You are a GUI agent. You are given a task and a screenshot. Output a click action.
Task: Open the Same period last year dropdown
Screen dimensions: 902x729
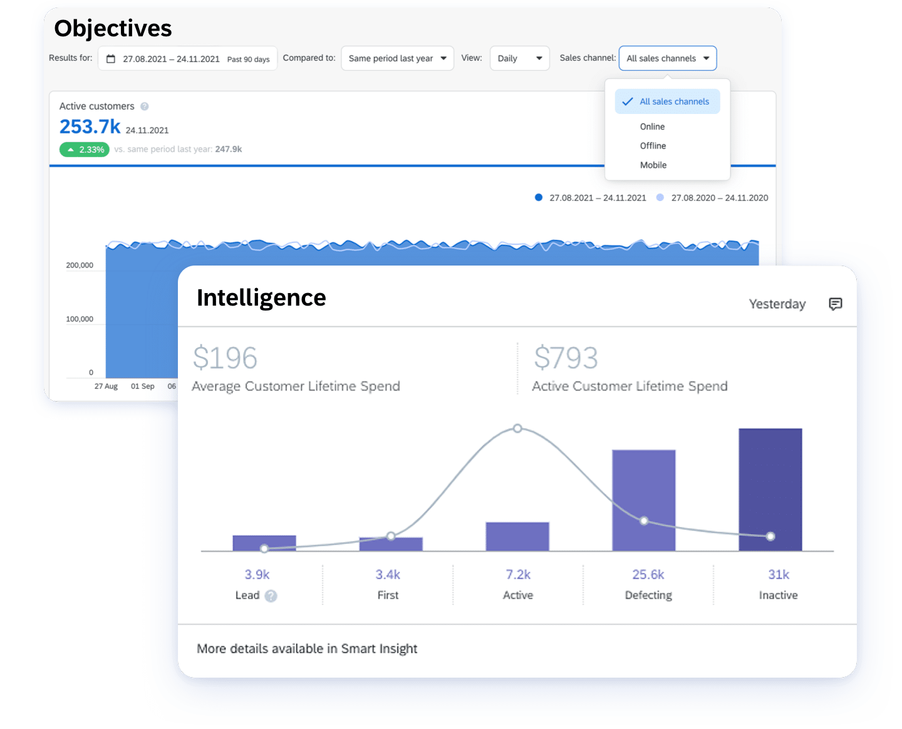[x=397, y=58]
